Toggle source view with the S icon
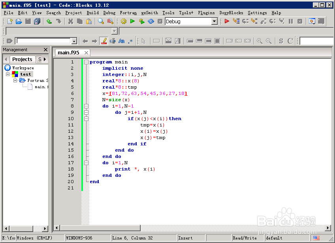The image size is (335, 243). (x=281, y=41)
